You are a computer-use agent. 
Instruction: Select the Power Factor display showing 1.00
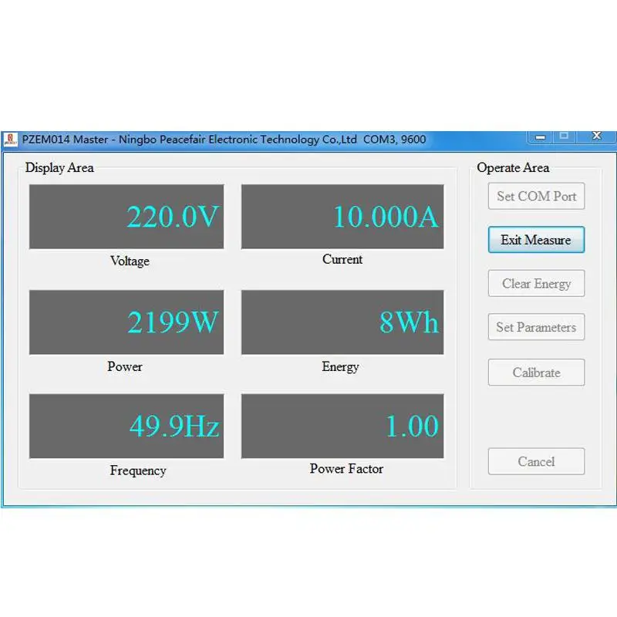pyautogui.click(x=342, y=426)
